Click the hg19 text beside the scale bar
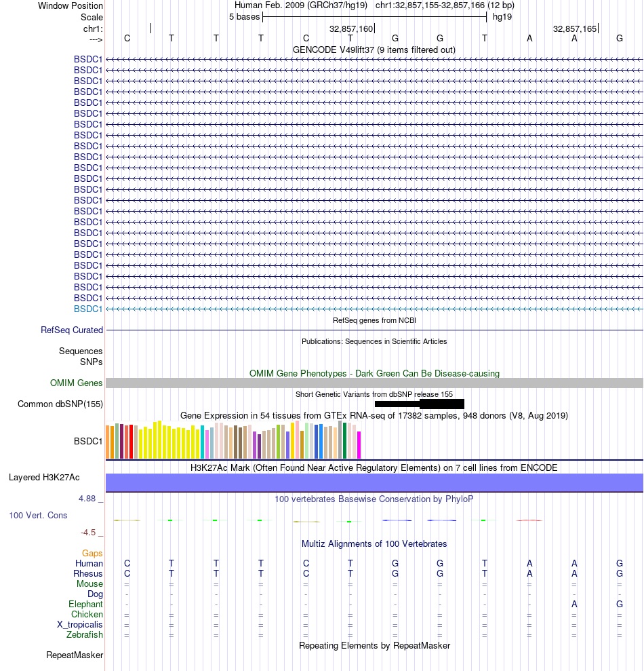The width and height of the screenshot is (644, 671). (502, 17)
